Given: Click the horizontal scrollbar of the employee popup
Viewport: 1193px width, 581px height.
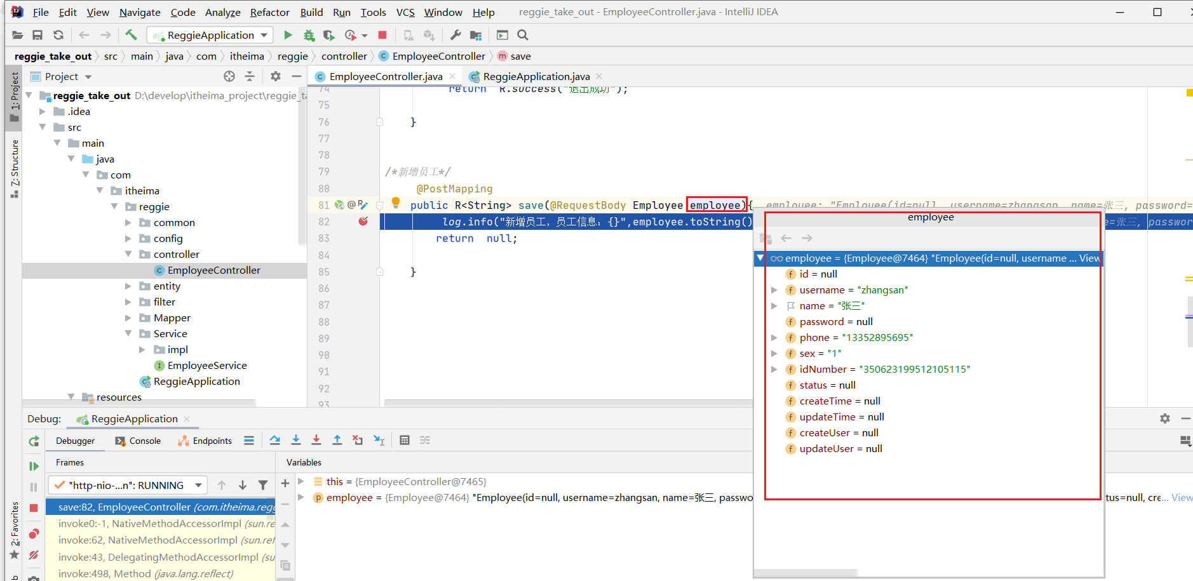Looking at the screenshot, I should coord(805,573).
